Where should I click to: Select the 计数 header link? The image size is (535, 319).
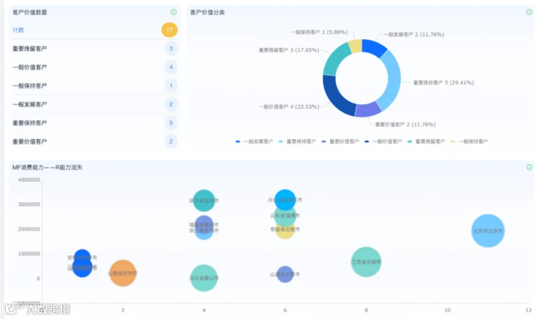(18, 30)
